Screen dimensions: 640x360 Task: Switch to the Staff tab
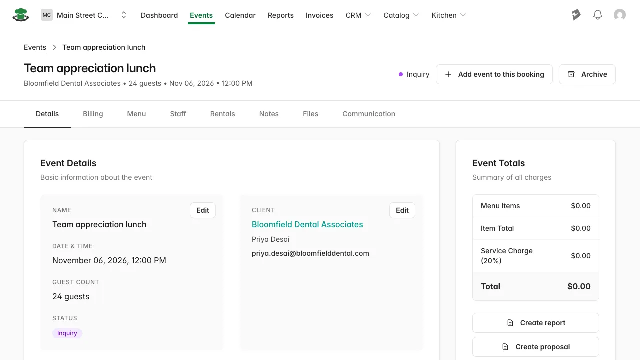click(178, 114)
